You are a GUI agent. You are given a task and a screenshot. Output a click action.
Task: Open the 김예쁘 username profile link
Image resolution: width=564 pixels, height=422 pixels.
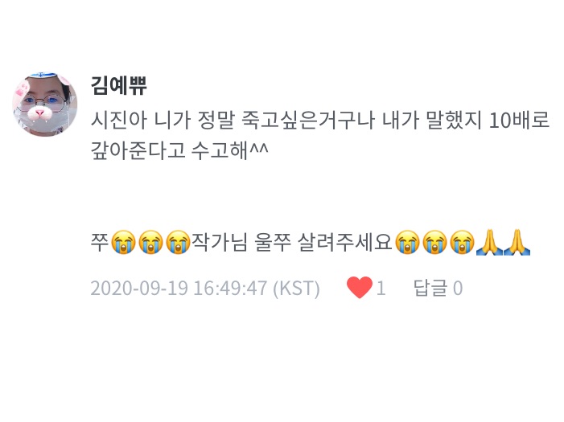pos(119,85)
